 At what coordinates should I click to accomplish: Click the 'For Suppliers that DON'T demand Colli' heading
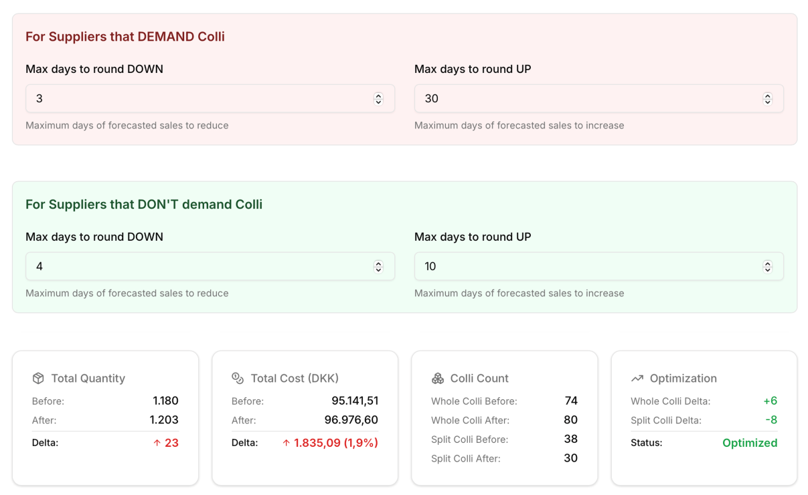pos(144,205)
